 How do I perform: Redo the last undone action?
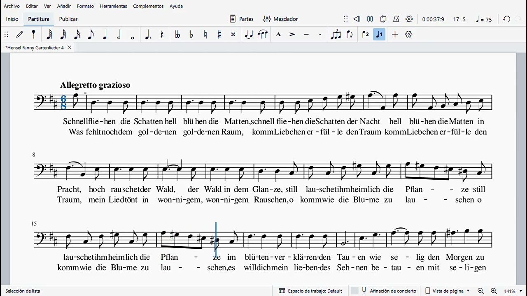[x=519, y=19]
